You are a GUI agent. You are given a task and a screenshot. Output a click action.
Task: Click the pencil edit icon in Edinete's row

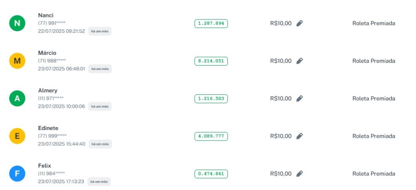[x=299, y=136]
